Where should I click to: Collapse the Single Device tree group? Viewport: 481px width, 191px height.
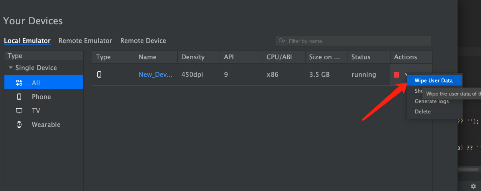(11, 68)
